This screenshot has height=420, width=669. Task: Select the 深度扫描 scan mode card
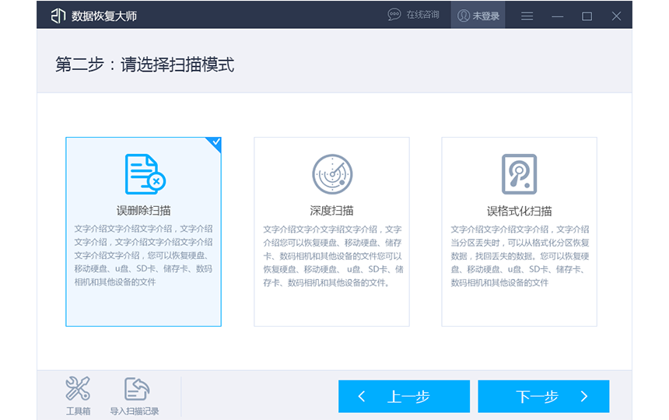click(x=332, y=232)
